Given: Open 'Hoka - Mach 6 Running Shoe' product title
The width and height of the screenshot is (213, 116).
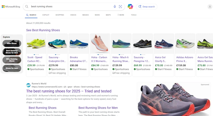Looking at the screenshot, I should coord(121,59).
